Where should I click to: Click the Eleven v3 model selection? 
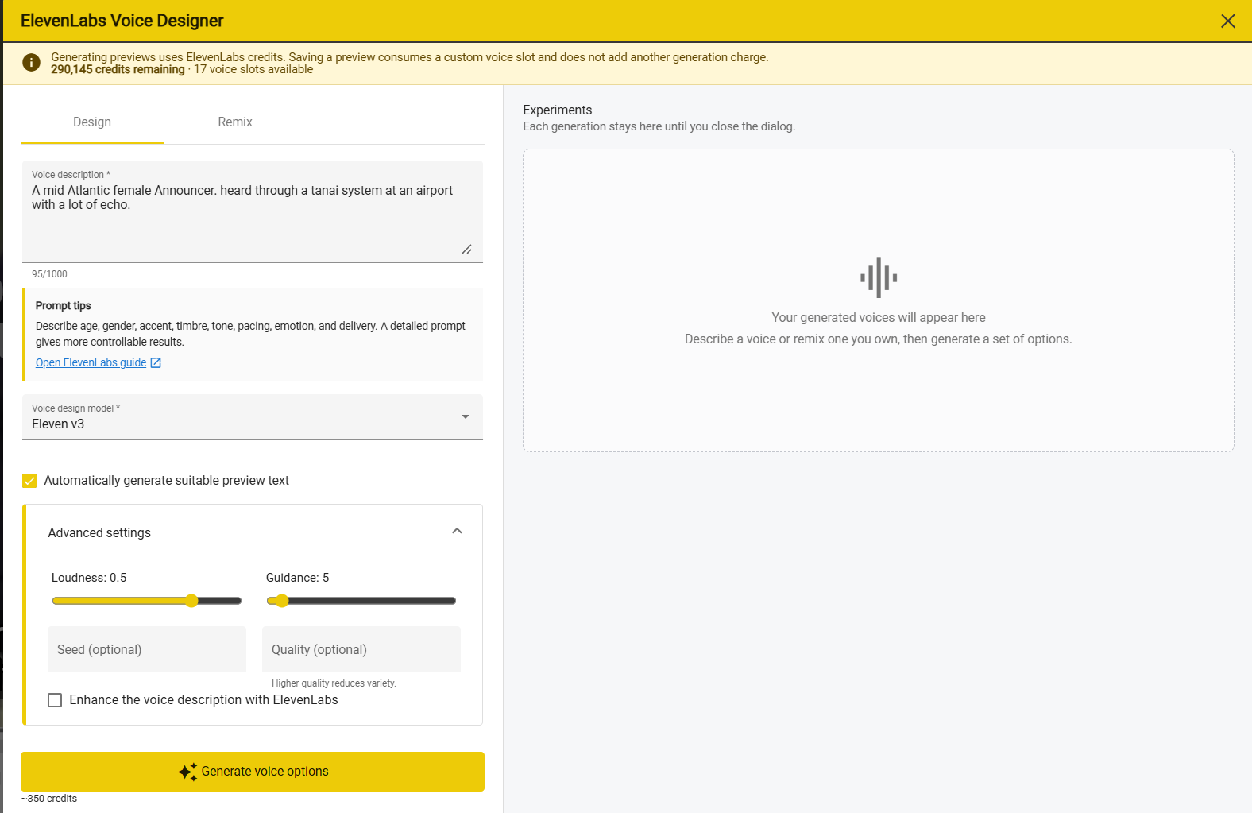click(58, 424)
